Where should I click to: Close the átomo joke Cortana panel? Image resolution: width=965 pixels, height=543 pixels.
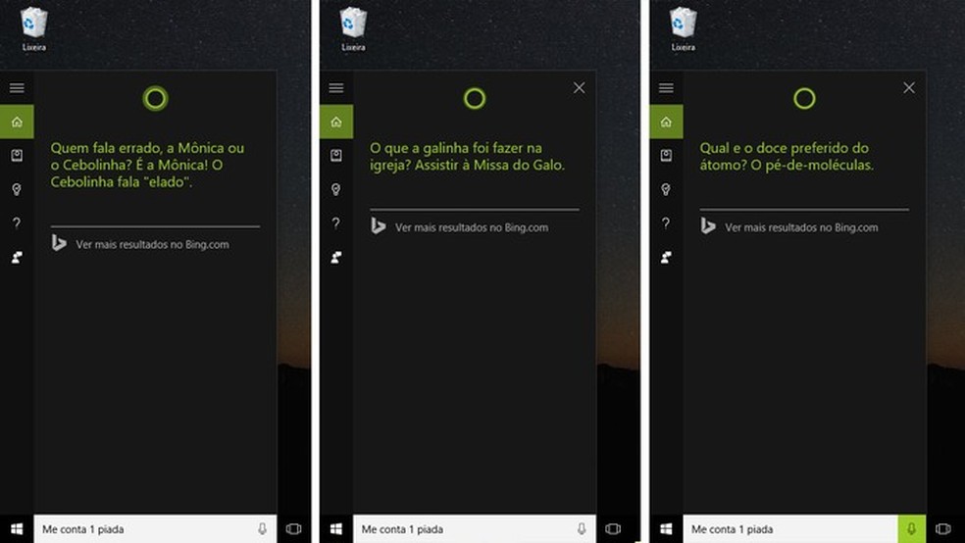909,88
